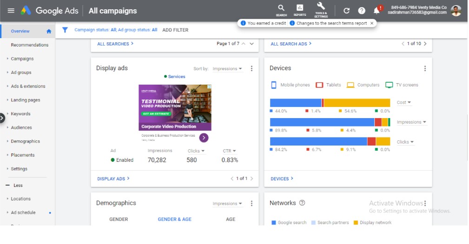Open the notifications bell
469x244 pixels.
(377, 11)
